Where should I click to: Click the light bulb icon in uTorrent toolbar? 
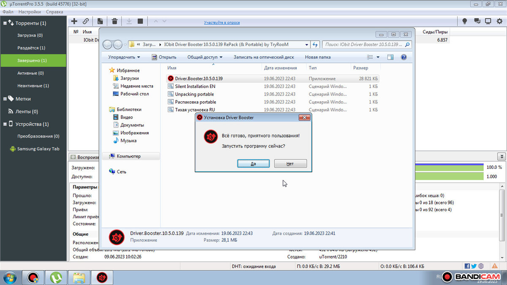(x=465, y=21)
